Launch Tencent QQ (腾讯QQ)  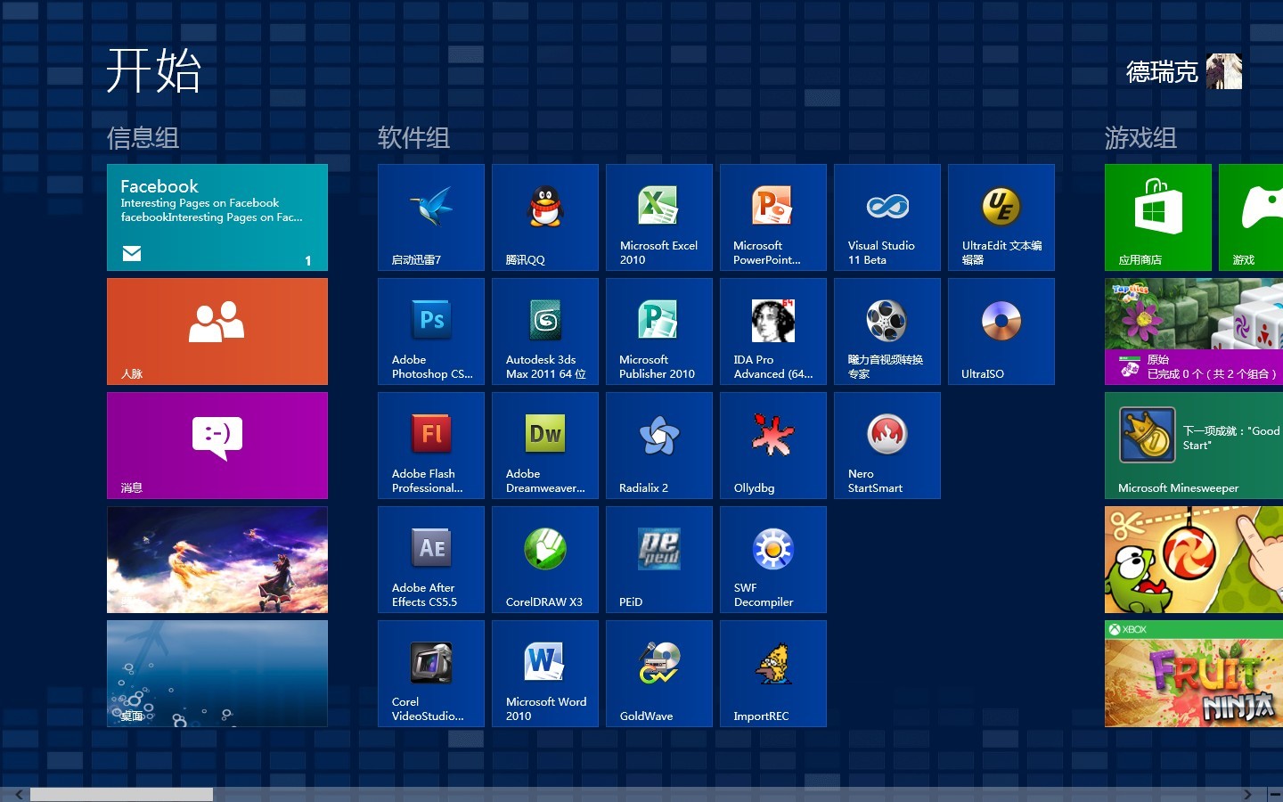coord(545,217)
